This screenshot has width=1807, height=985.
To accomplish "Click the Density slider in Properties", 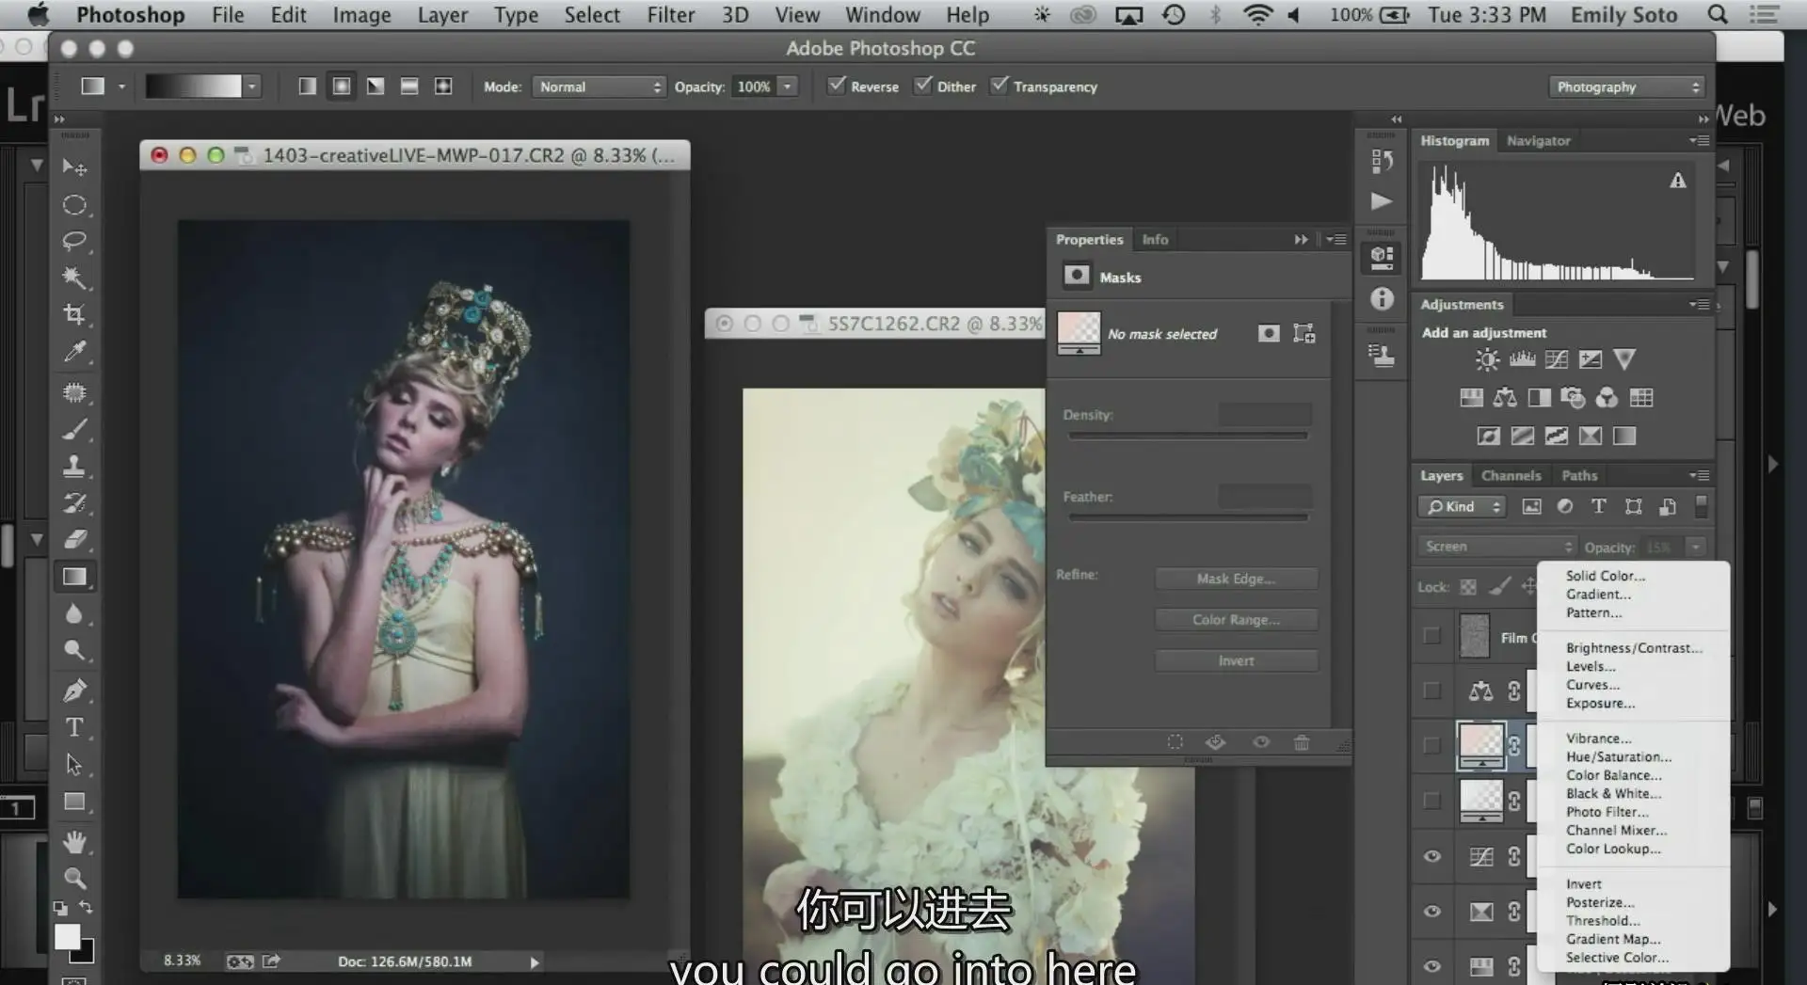I will click(1188, 436).
